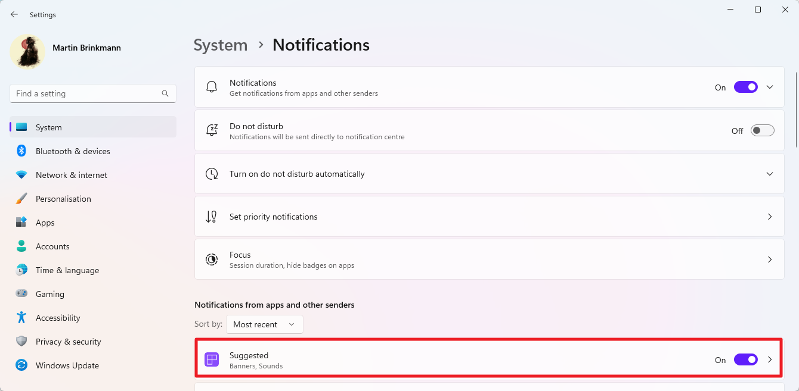Click the Windows Update icon
This screenshot has height=391, width=799.
coord(21,365)
